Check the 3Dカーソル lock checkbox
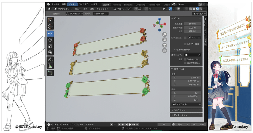Screen dimensions: 253x133 coord(185,59)
